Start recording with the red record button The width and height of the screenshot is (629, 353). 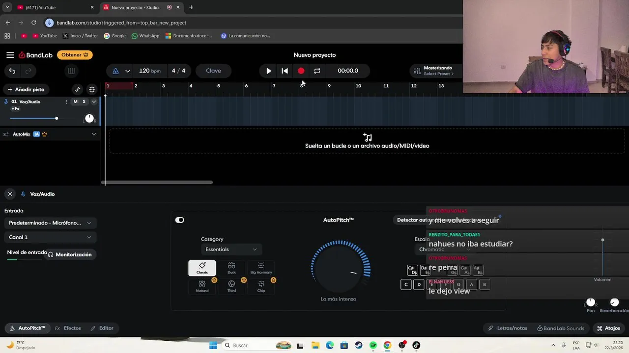[x=301, y=71]
